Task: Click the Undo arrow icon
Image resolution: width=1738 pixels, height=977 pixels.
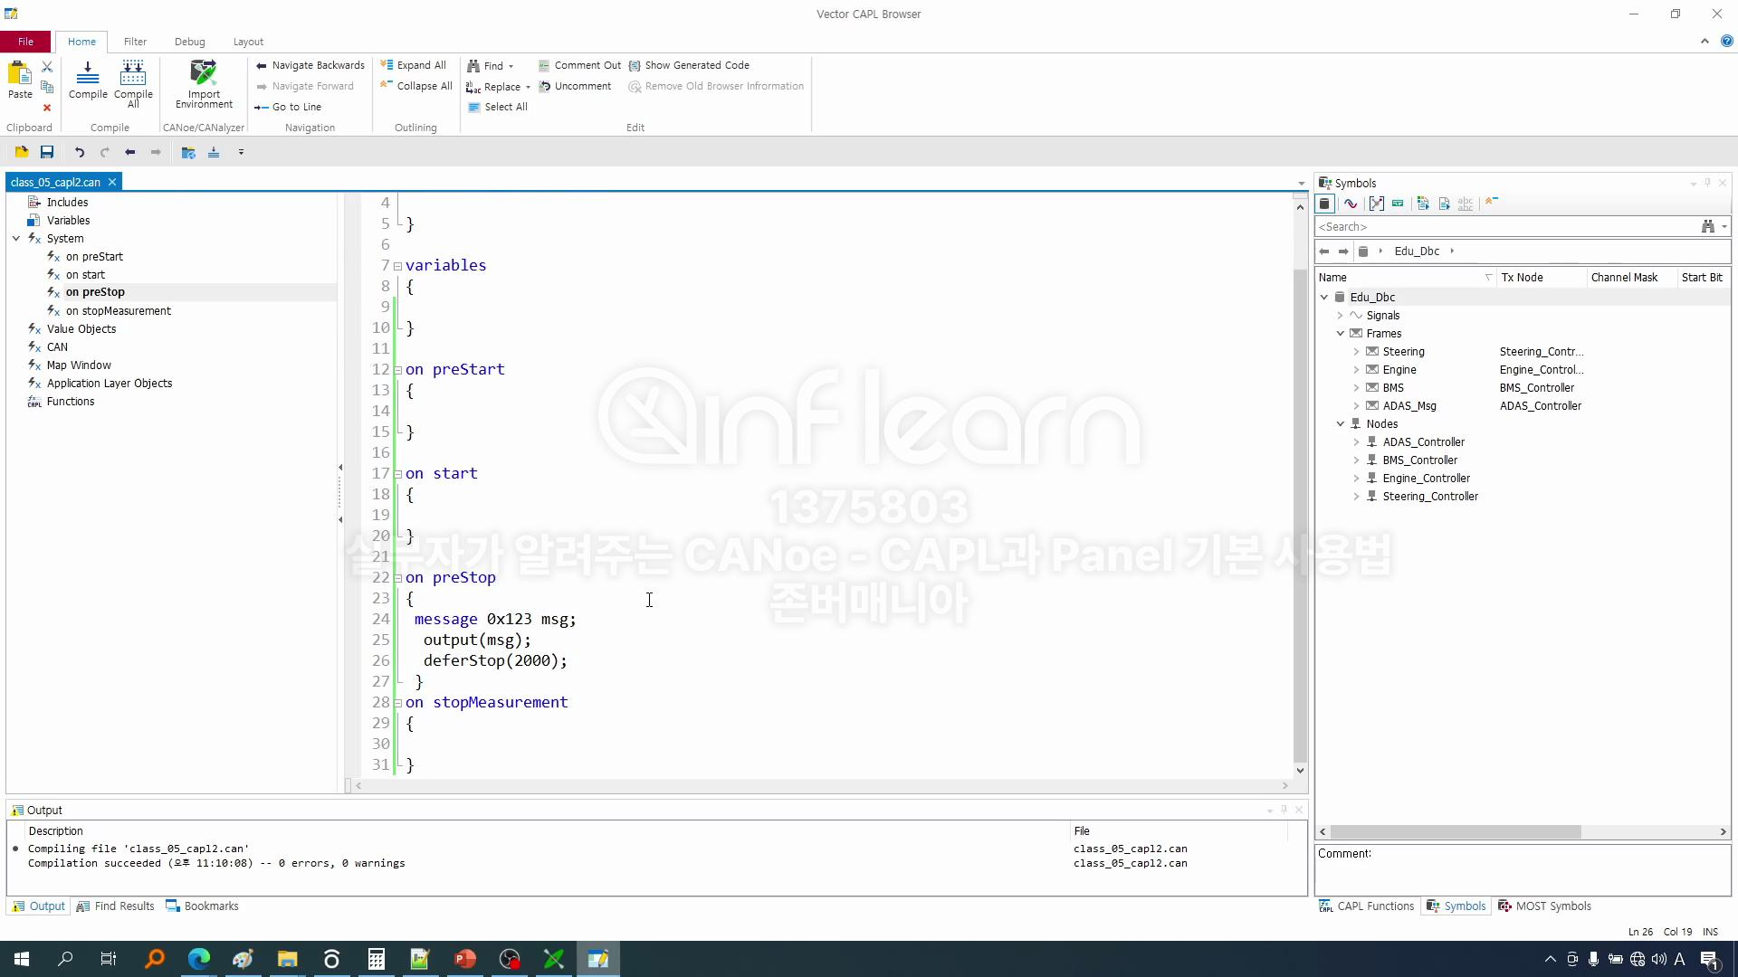Action: (80, 152)
